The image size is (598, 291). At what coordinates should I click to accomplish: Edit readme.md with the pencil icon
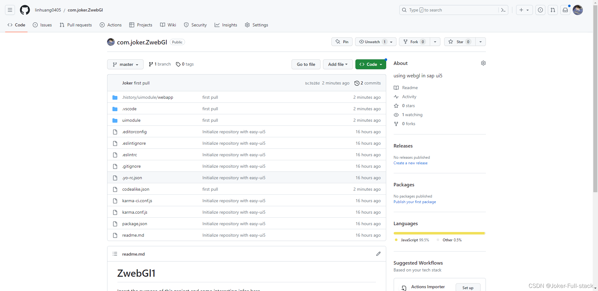coord(378,254)
